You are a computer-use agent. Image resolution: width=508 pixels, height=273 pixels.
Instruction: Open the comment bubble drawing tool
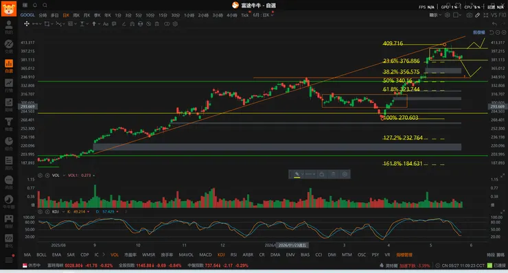(114, 24)
